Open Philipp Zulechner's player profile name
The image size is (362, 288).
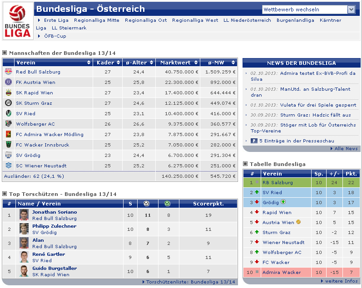click(x=54, y=226)
